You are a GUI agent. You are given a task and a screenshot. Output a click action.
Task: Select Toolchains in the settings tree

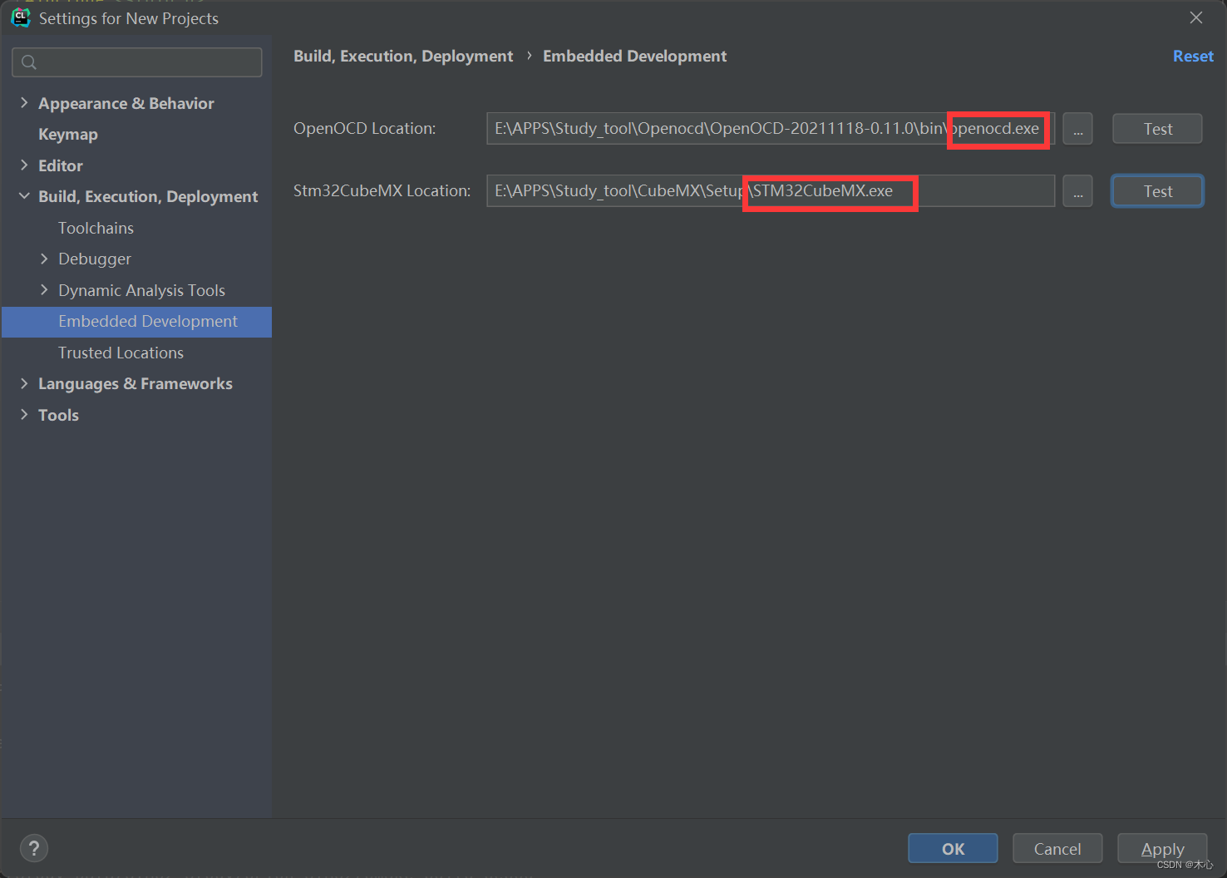[96, 228]
